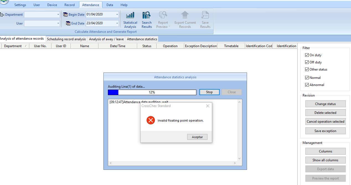Close the CrossChex Standard error dialog
The image size is (351, 185).
208,106
